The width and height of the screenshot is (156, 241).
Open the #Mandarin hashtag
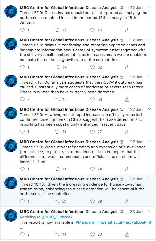click(x=86, y=222)
